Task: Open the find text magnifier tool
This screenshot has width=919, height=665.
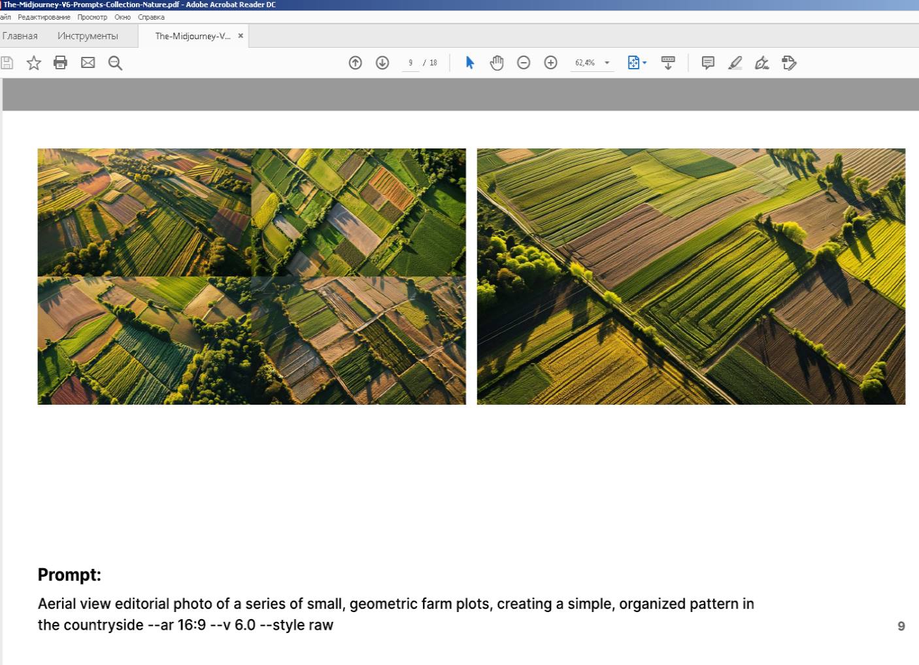Action: pyautogui.click(x=115, y=63)
